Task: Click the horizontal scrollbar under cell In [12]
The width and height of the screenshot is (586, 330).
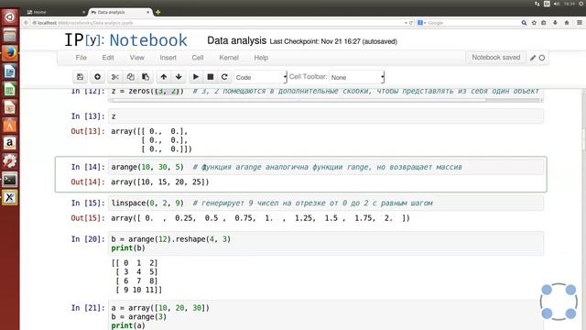Action: 299,100
